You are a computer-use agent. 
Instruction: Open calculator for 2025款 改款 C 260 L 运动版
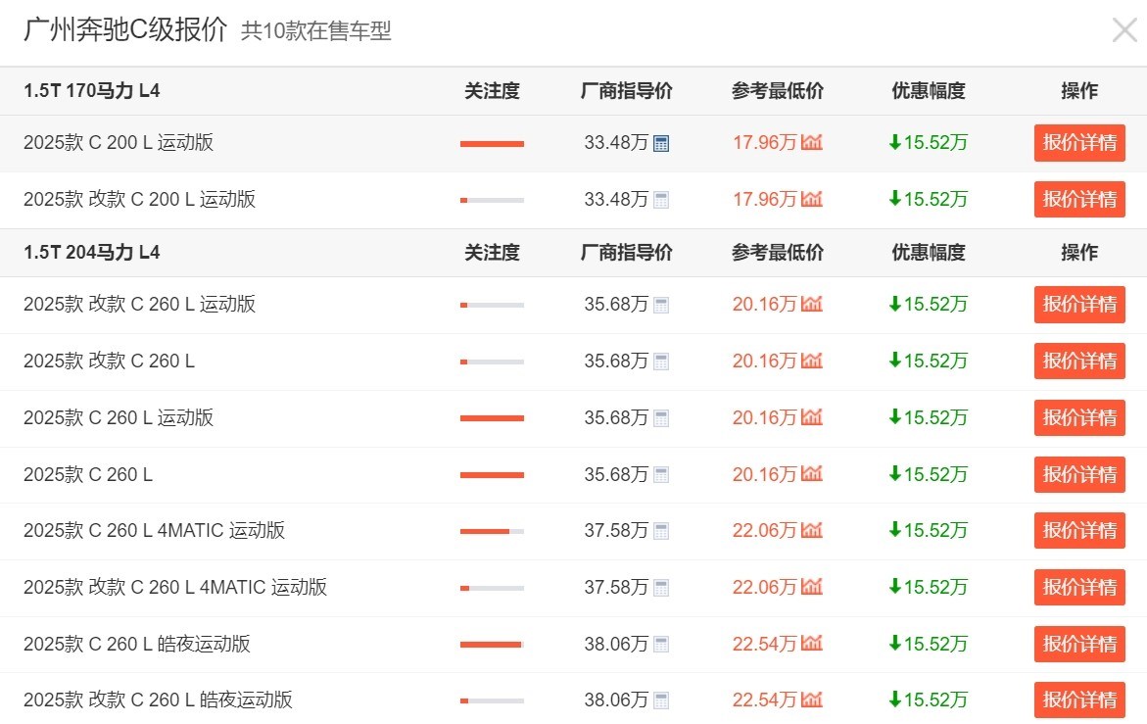tap(661, 305)
